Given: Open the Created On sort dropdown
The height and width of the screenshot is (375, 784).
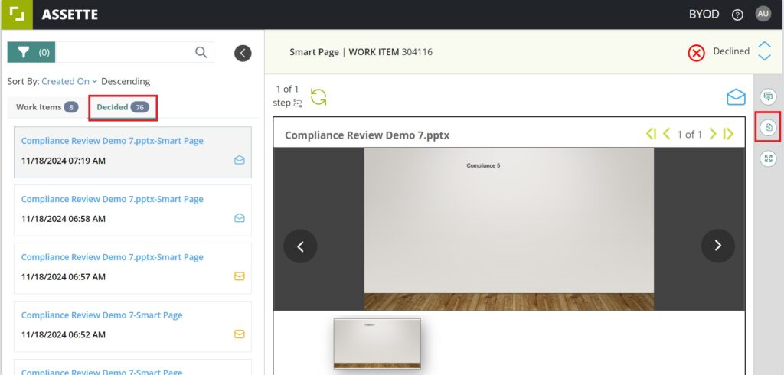Looking at the screenshot, I should (x=69, y=81).
